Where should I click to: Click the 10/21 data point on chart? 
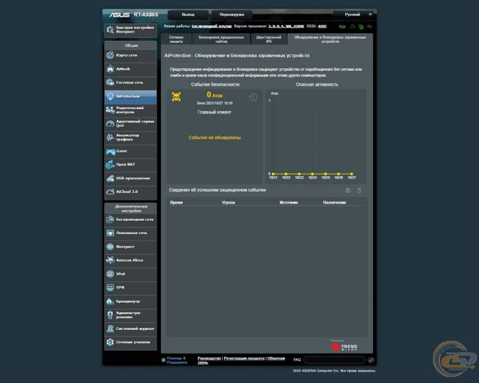pos(273,174)
